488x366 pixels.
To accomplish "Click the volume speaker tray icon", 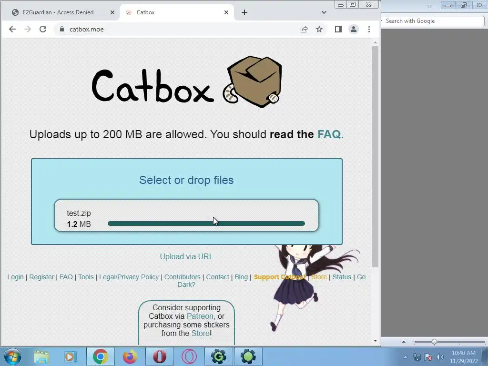I will pos(439,357).
